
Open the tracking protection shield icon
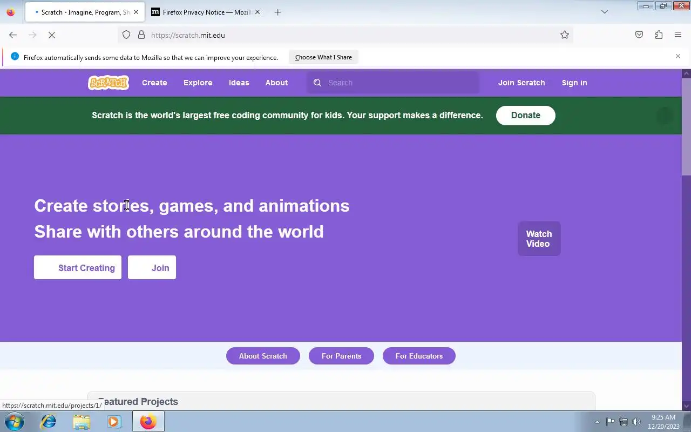click(x=126, y=35)
